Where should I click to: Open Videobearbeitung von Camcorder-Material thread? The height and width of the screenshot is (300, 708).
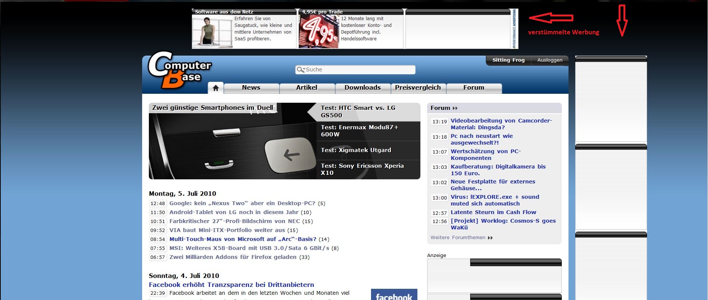501,124
